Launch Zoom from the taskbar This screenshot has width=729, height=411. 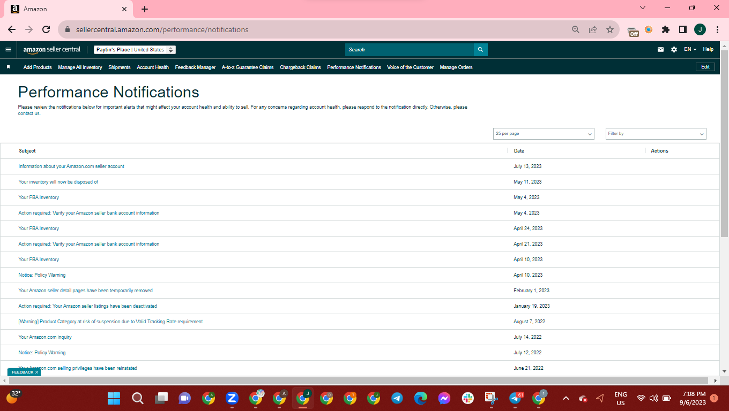tap(232, 398)
